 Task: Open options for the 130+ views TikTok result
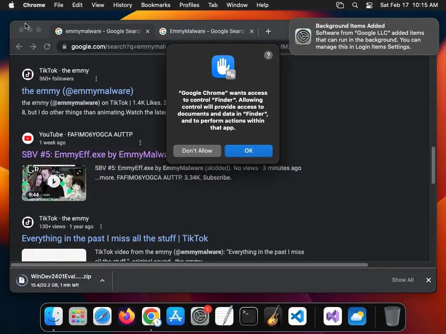(x=101, y=226)
